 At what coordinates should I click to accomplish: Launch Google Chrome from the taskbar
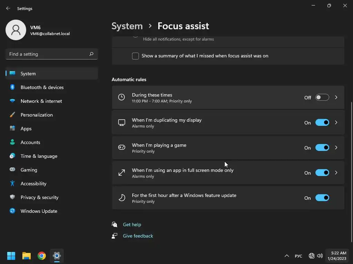click(x=42, y=256)
